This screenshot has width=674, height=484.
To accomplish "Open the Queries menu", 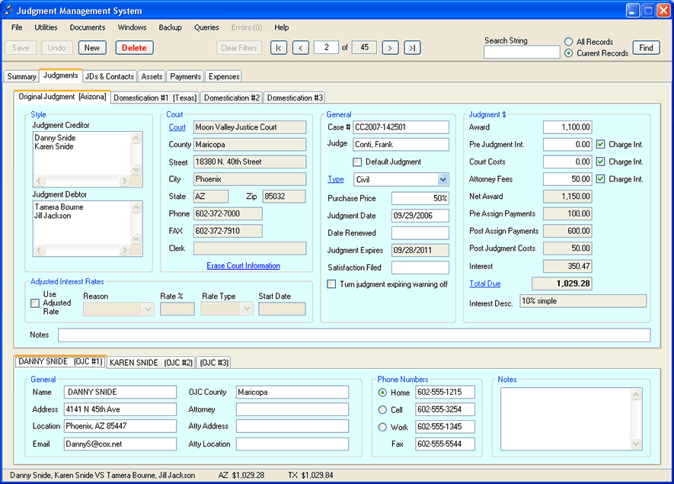I will click(x=206, y=27).
